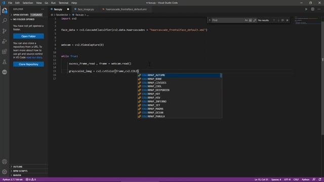Change encoding UTF-8 in status bar
324x182 pixels.
[287, 179]
